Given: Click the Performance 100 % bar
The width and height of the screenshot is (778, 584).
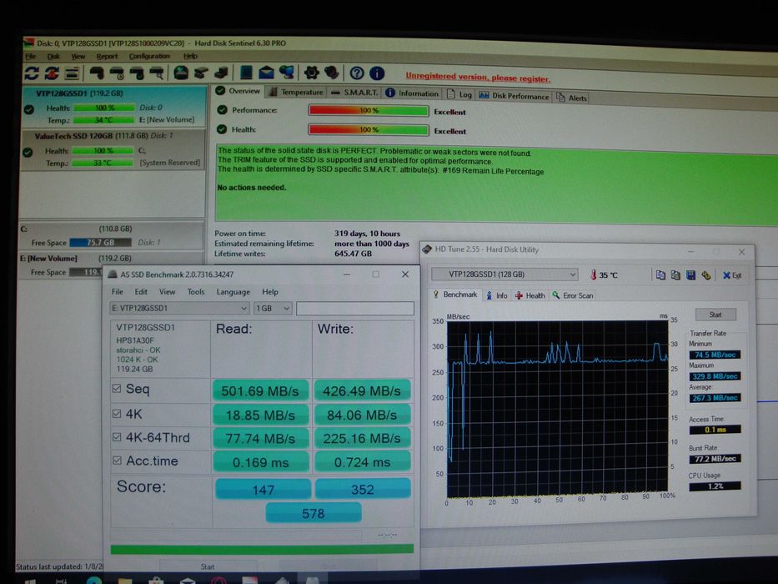Looking at the screenshot, I should click(x=369, y=110).
